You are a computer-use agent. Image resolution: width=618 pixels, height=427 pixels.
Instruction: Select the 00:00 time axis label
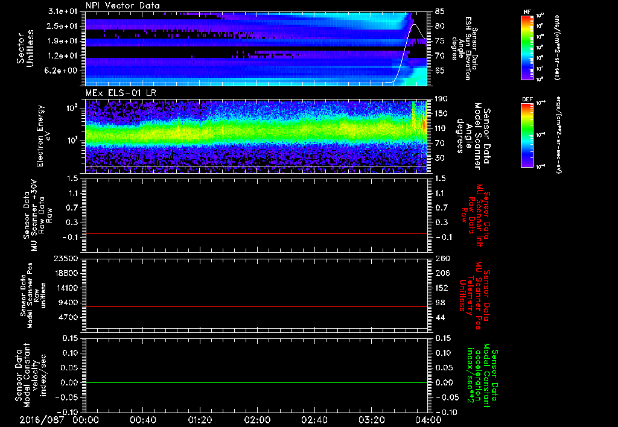(85, 420)
